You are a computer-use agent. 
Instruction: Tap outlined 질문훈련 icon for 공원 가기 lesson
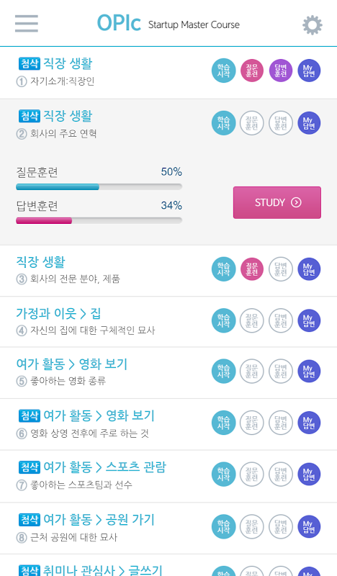click(252, 527)
